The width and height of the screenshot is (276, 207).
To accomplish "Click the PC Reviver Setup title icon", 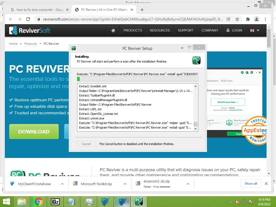I will (x=74, y=48).
